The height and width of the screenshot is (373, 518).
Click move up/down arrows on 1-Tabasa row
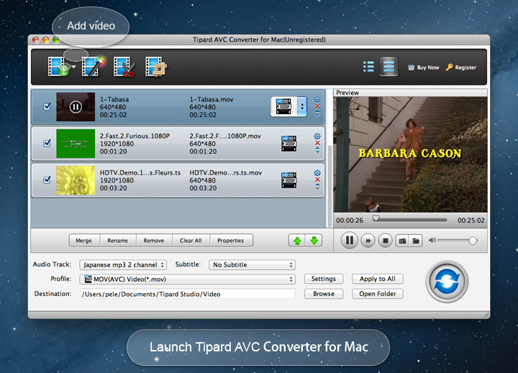317,114
